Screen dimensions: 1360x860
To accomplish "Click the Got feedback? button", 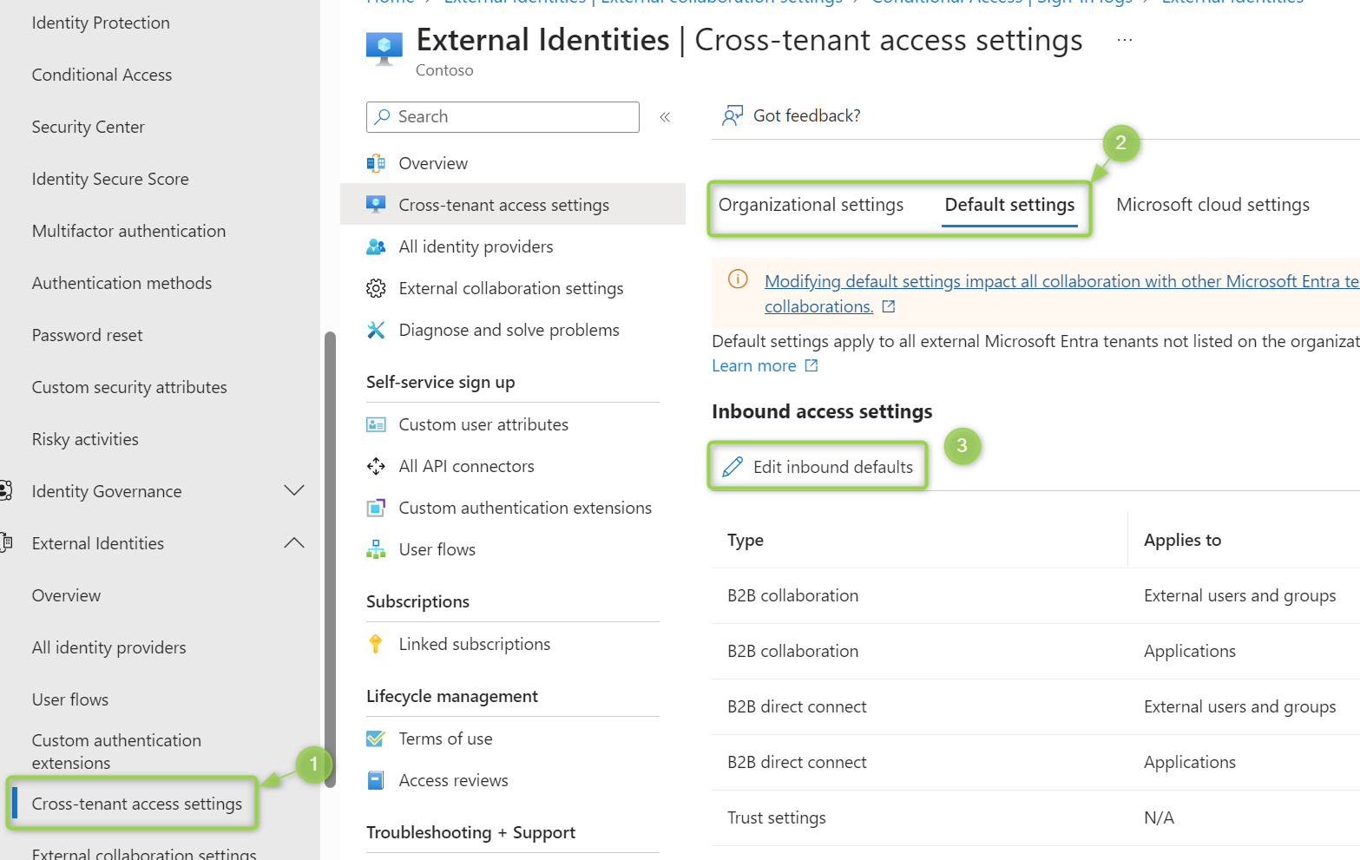I will 792,115.
